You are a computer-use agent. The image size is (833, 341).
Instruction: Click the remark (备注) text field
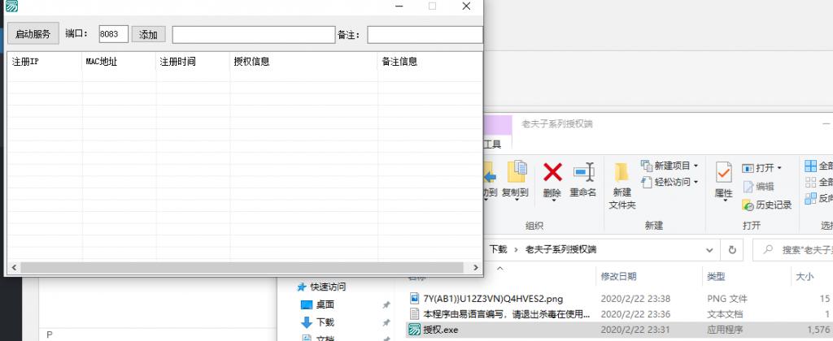click(424, 34)
